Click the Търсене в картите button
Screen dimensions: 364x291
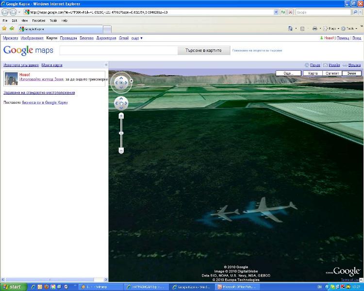click(203, 50)
